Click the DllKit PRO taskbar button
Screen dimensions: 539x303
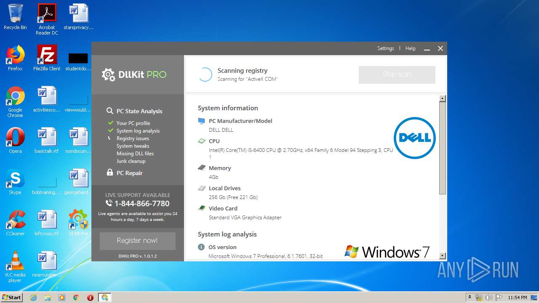click(x=104, y=298)
